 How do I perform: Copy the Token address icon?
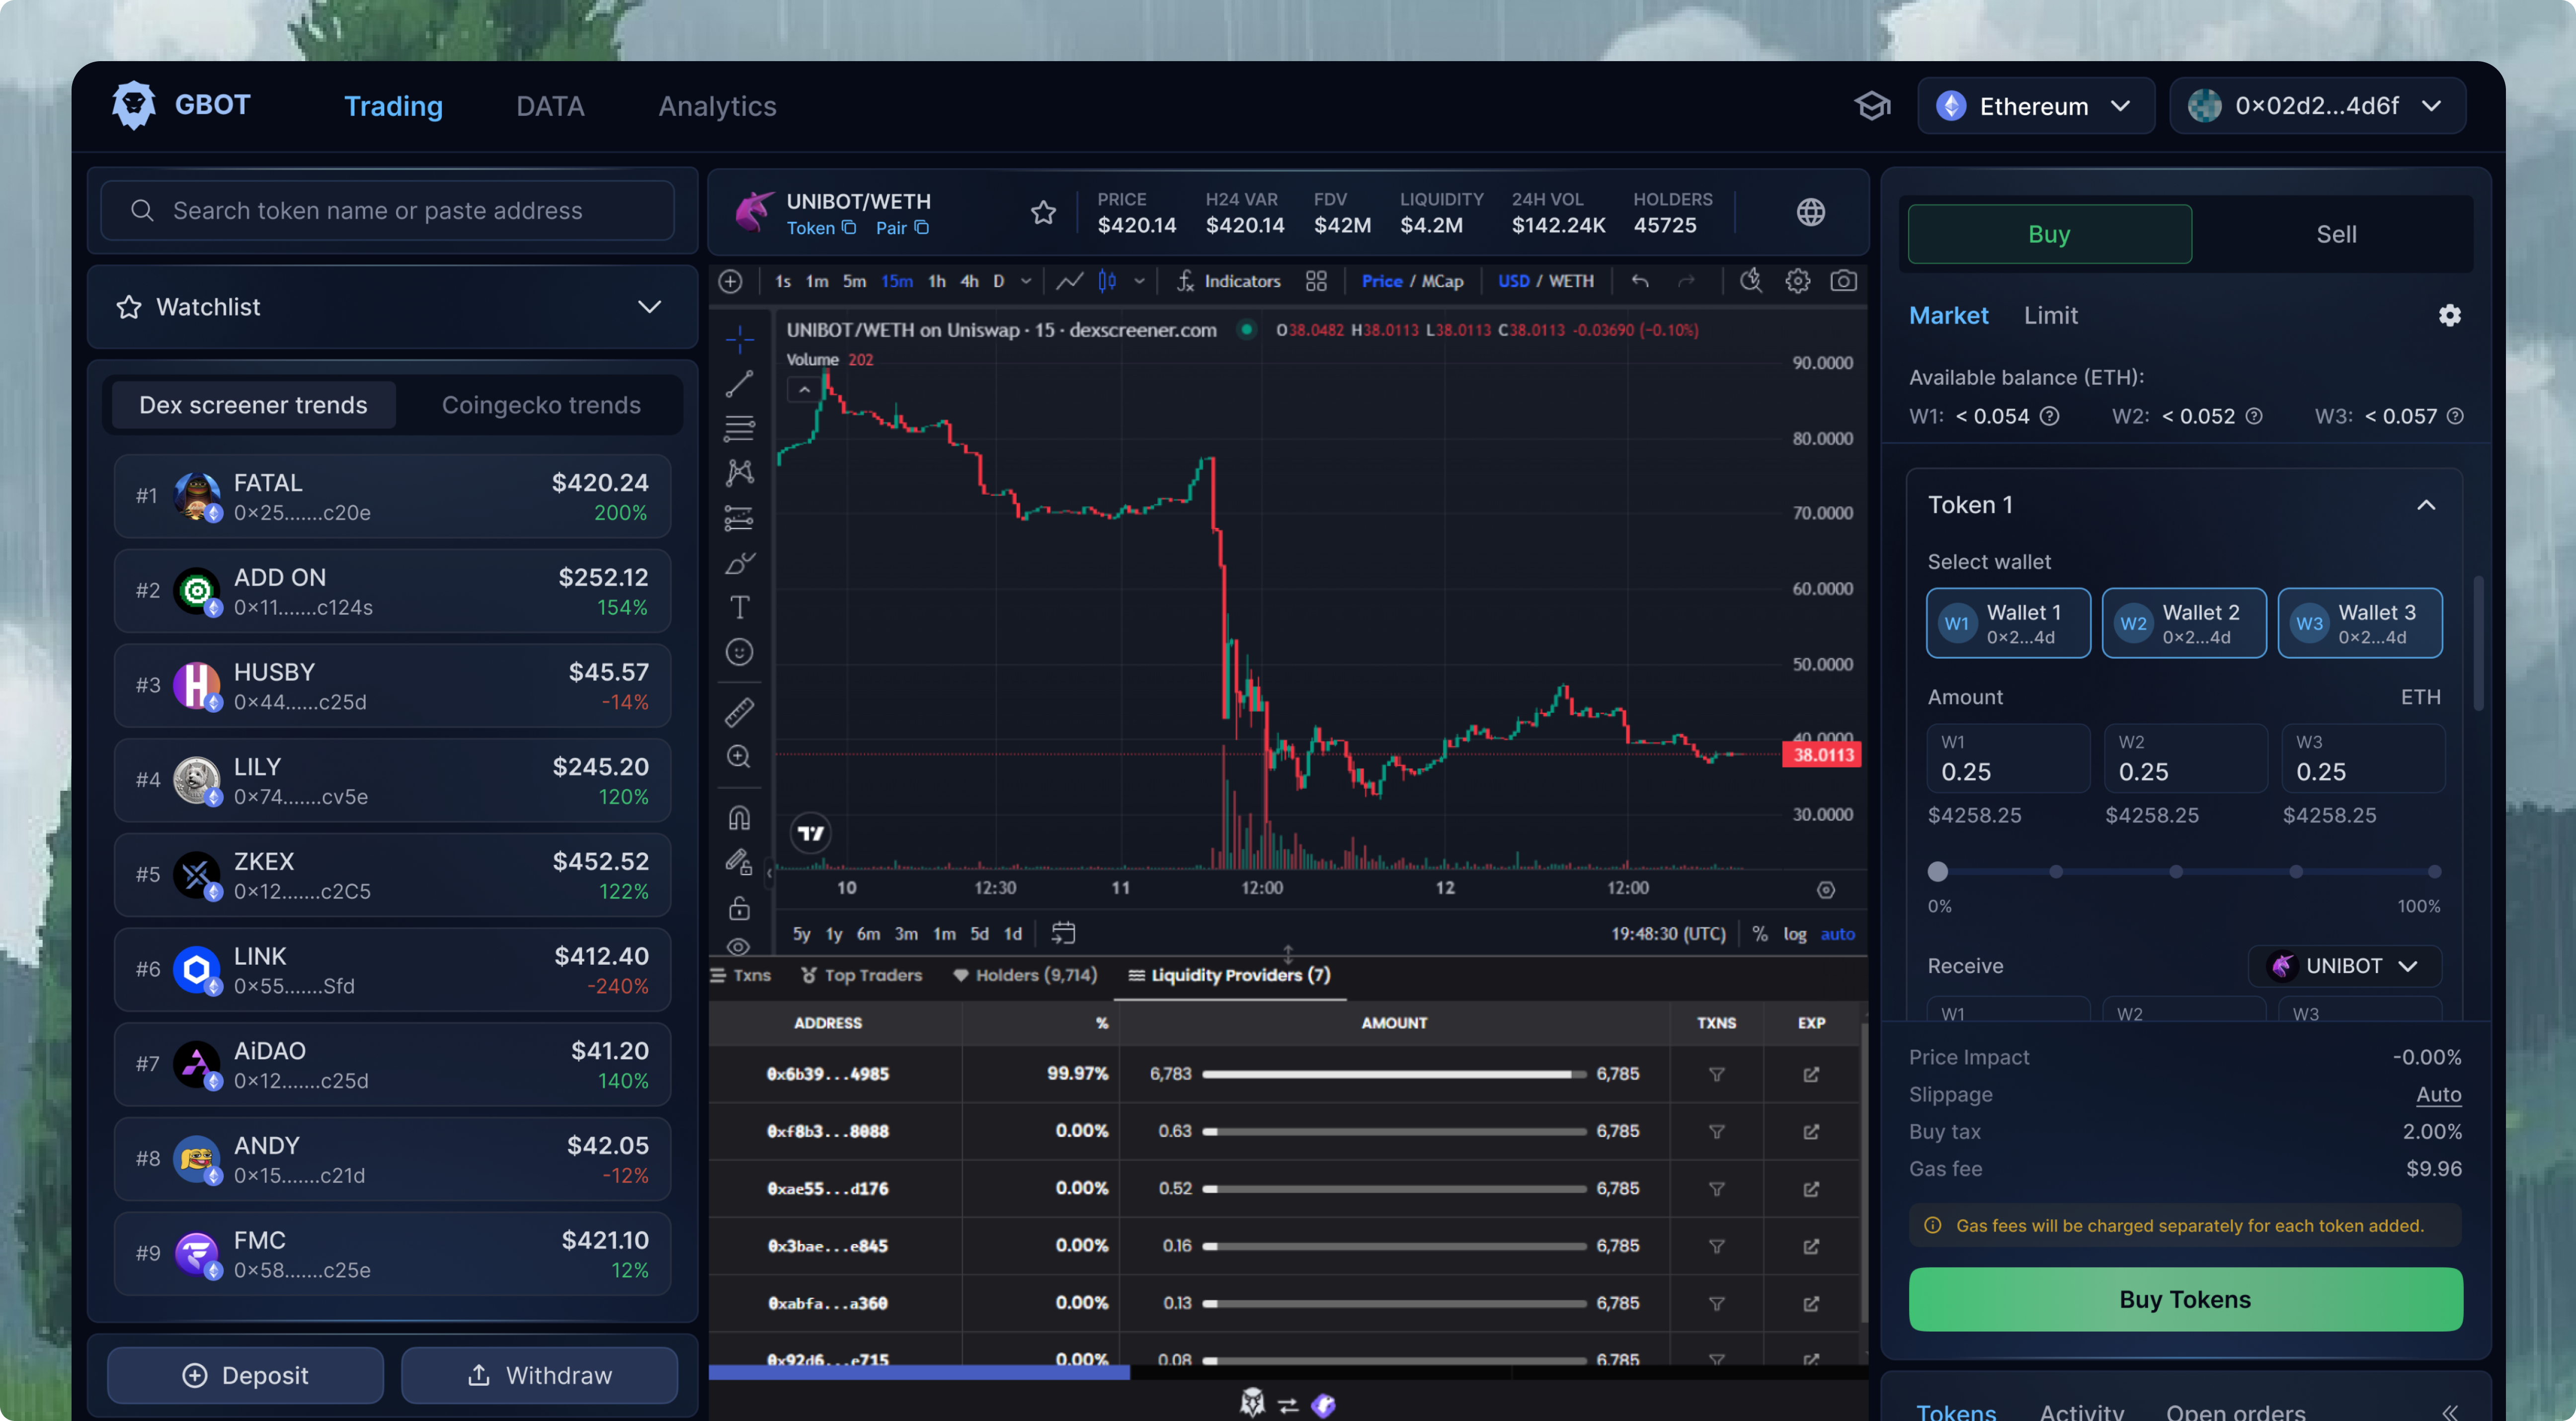click(849, 228)
